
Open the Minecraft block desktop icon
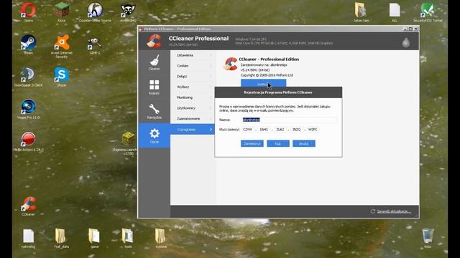[x=61, y=13]
